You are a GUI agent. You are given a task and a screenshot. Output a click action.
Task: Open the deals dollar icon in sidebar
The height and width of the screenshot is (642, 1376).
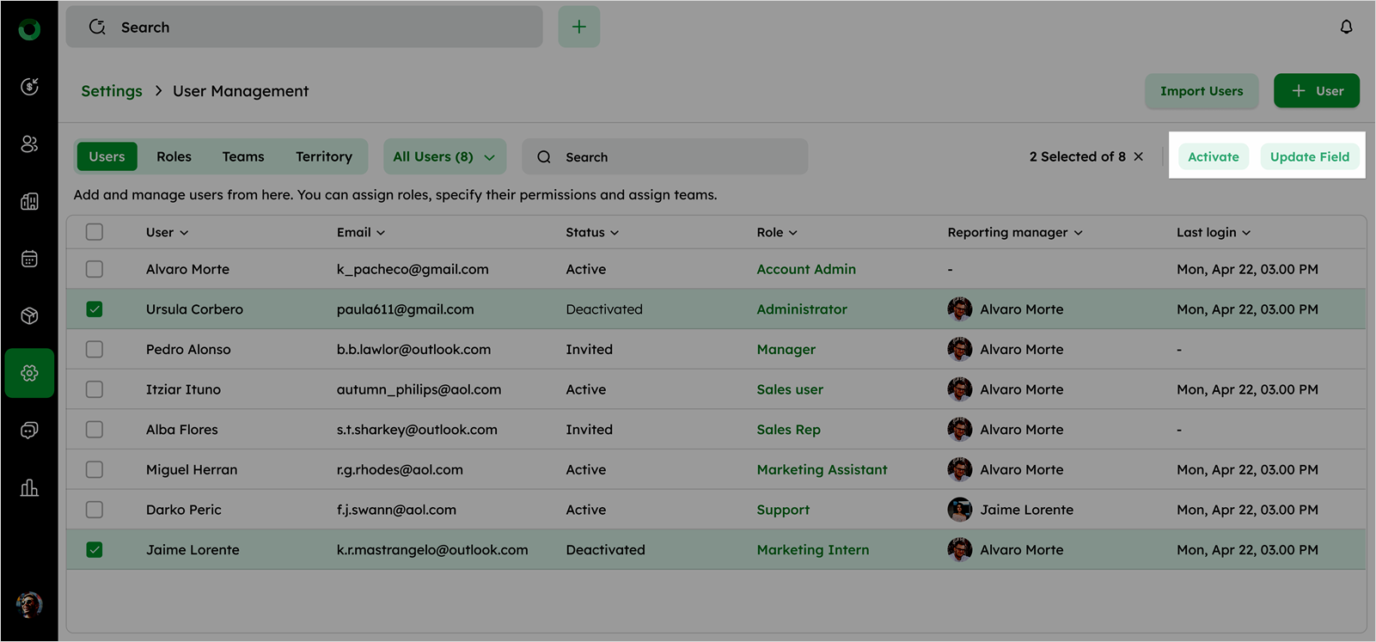tap(29, 86)
